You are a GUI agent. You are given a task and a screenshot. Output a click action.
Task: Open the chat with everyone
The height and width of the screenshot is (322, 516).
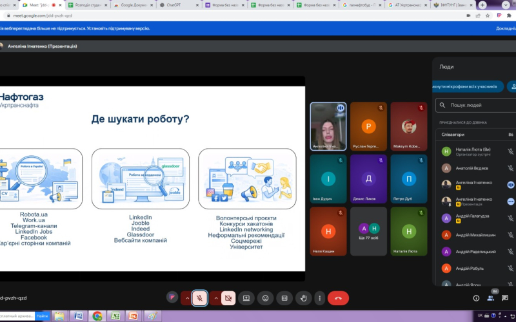[x=505, y=298]
